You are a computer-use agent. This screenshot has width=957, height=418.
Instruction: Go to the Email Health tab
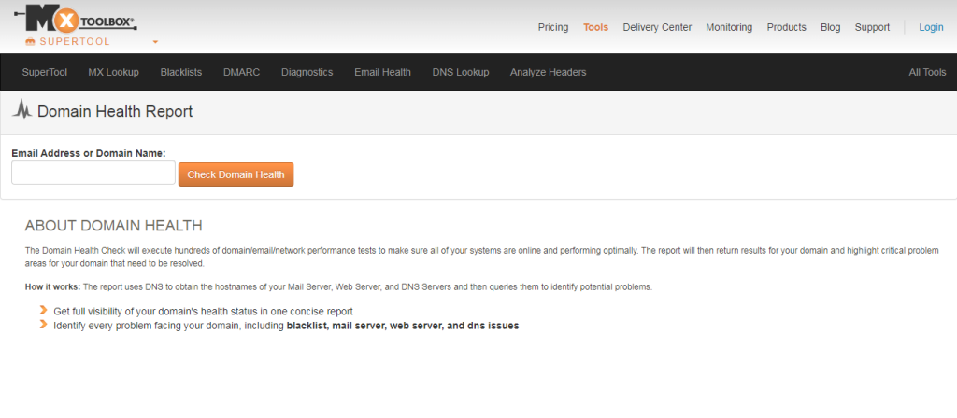(x=382, y=72)
